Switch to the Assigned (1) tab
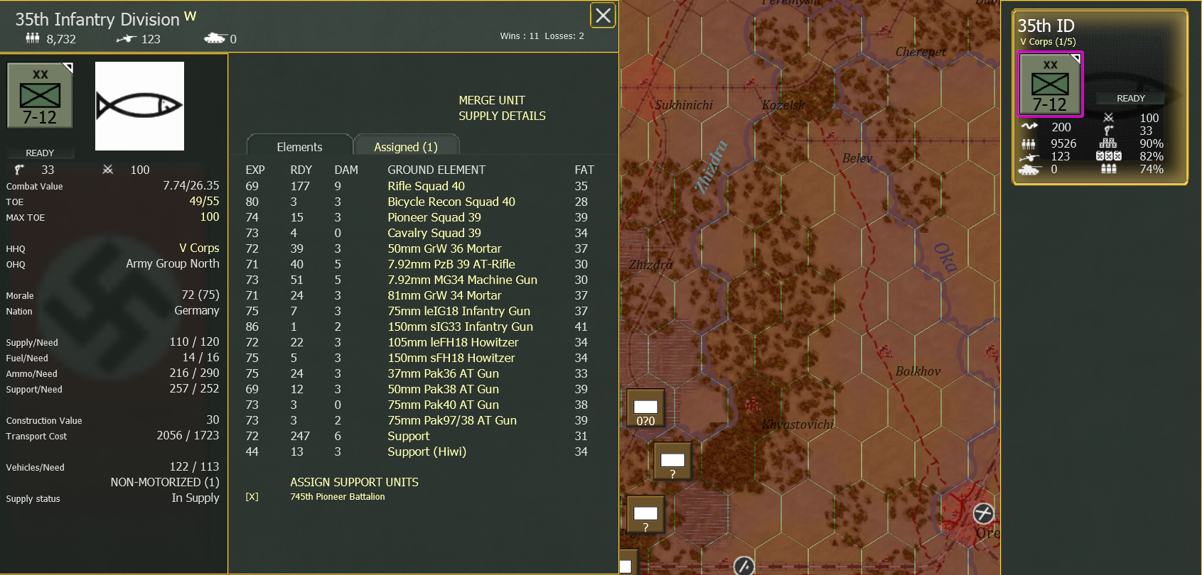 point(406,147)
